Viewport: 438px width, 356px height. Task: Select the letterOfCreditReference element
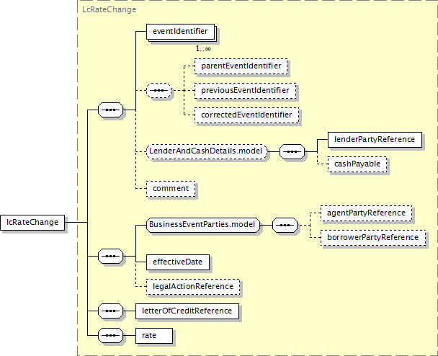click(187, 311)
